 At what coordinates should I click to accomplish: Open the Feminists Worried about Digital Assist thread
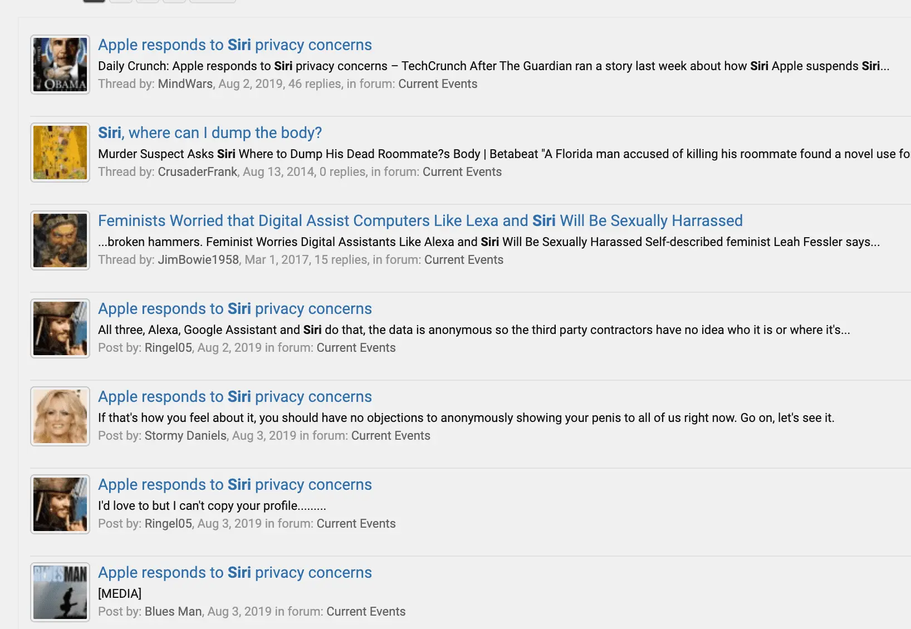pos(420,221)
